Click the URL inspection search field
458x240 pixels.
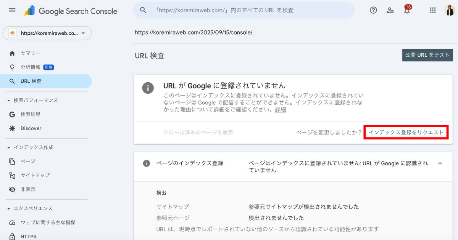[x=244, y=10]
